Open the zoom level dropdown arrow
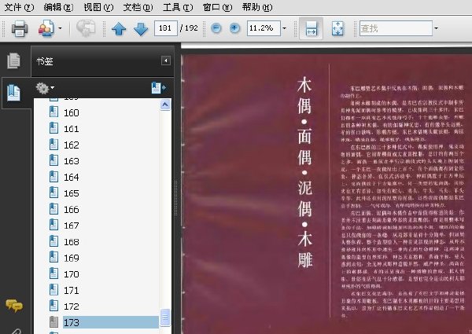The image size is (472, 334). click(284, 28)
